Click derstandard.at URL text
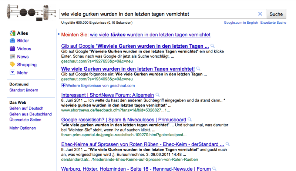 [129, 160]
